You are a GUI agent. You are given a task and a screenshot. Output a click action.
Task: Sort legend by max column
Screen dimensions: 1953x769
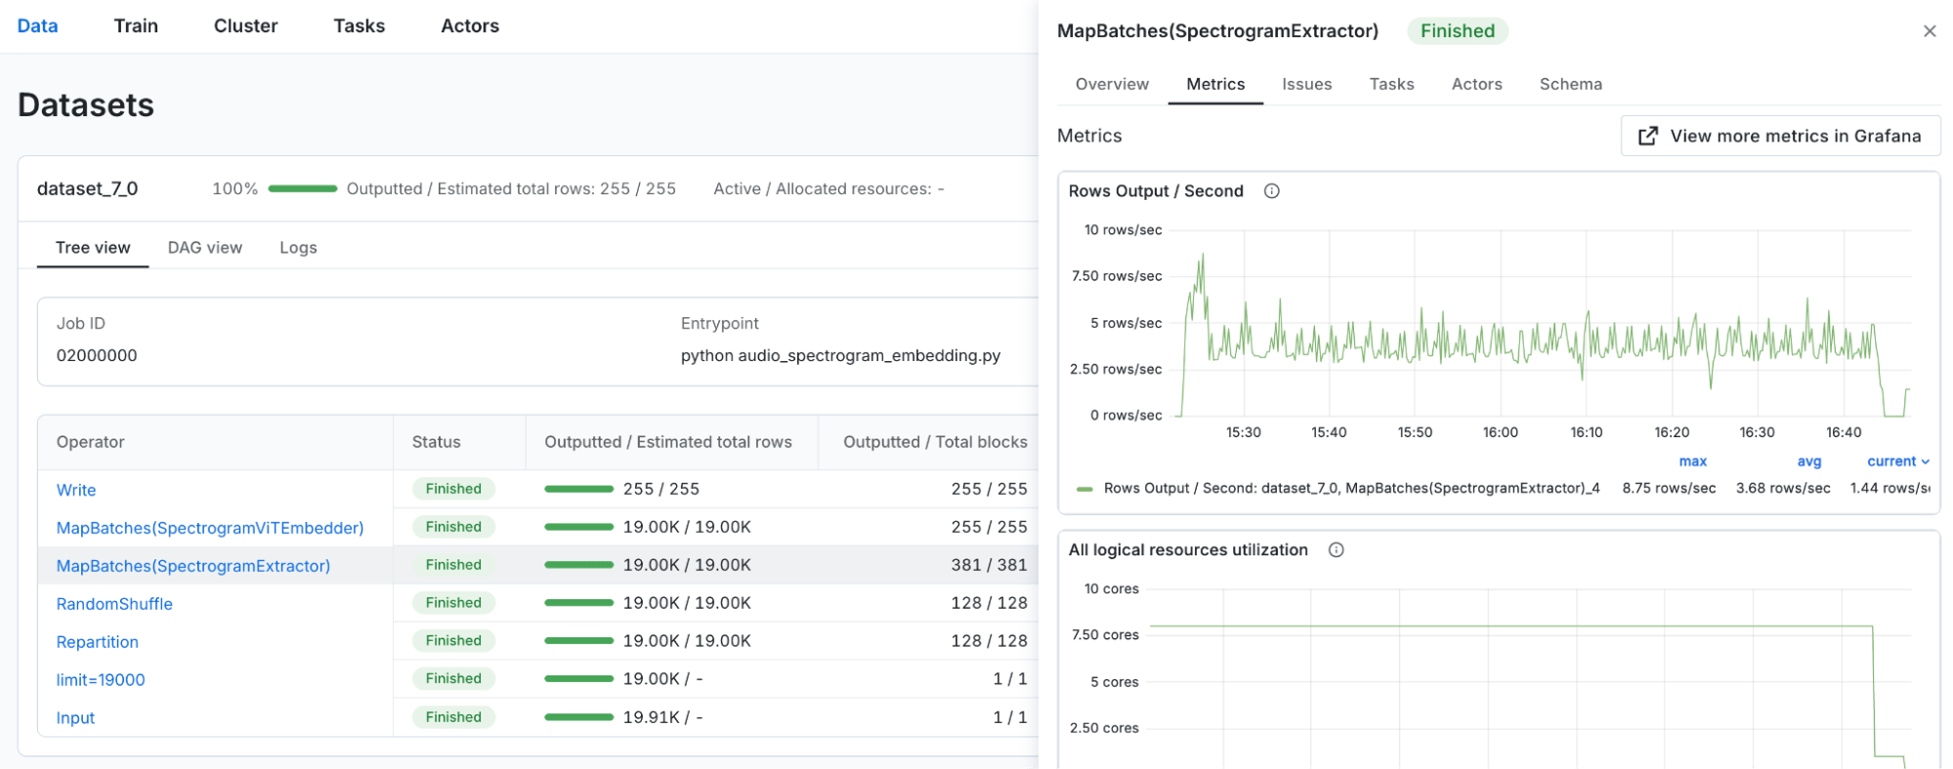(x=1692, y=462)
